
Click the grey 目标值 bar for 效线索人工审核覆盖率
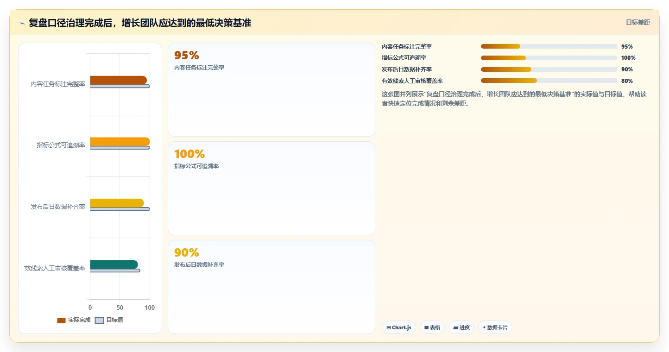coord(115,270)
